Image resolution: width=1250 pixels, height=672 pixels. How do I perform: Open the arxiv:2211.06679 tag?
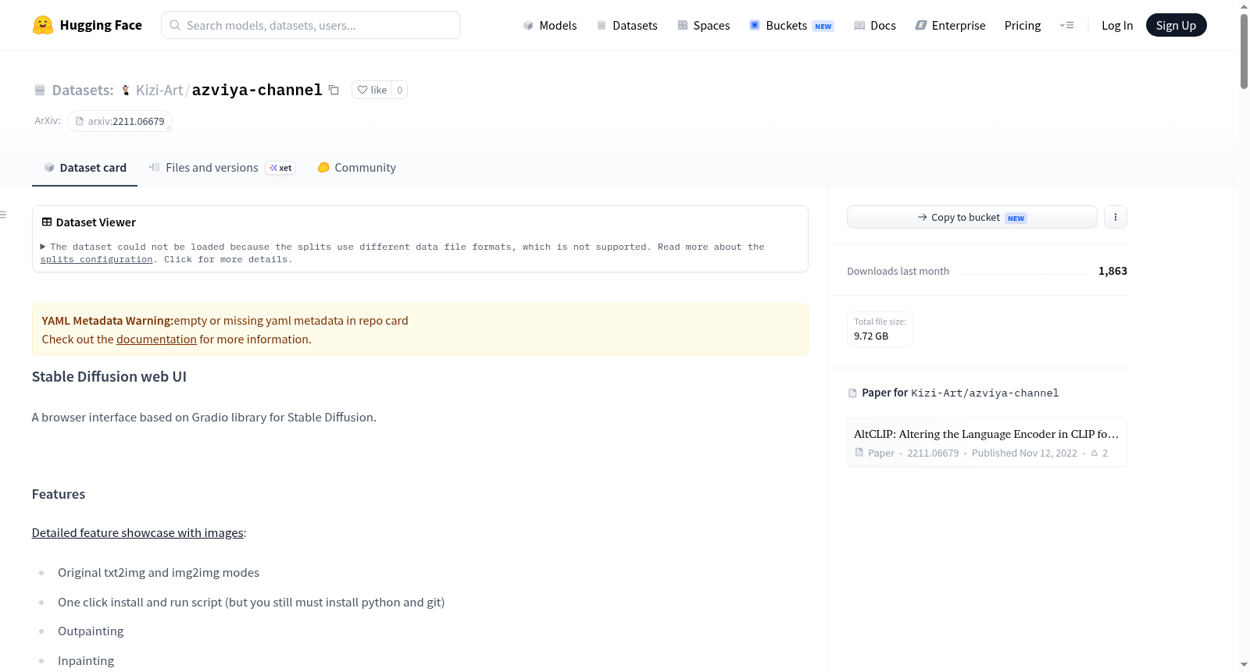coord(120,121)
